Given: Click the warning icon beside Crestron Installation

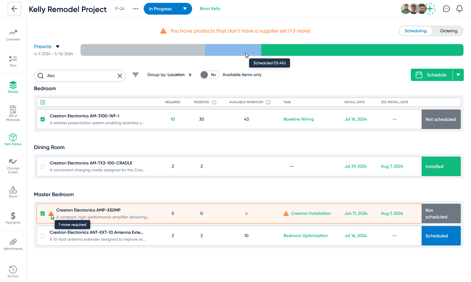Looking at the screenshot, I should click(286, 213).
